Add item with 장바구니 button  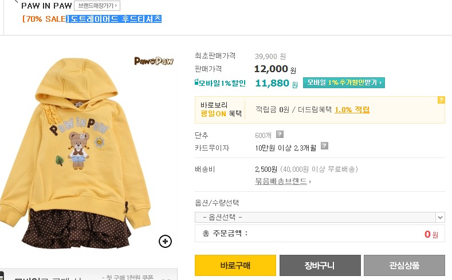320,265
